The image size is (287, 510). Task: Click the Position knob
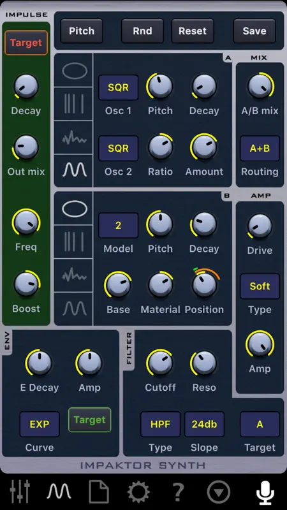205,284
